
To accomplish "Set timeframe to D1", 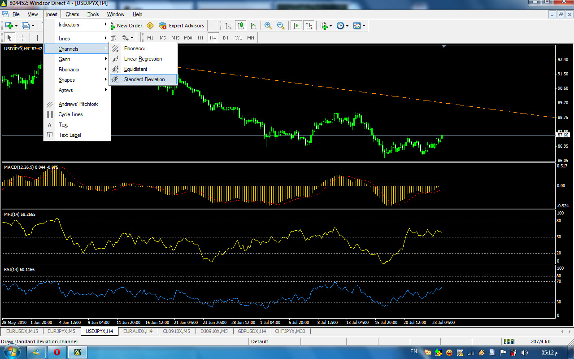I will [x=226, y=38].
